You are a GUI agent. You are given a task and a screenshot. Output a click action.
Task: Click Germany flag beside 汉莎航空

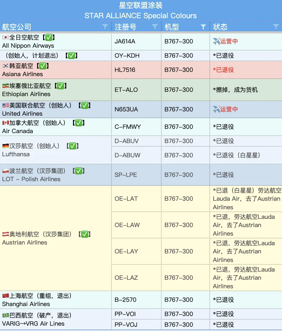(x=5, y=146)
